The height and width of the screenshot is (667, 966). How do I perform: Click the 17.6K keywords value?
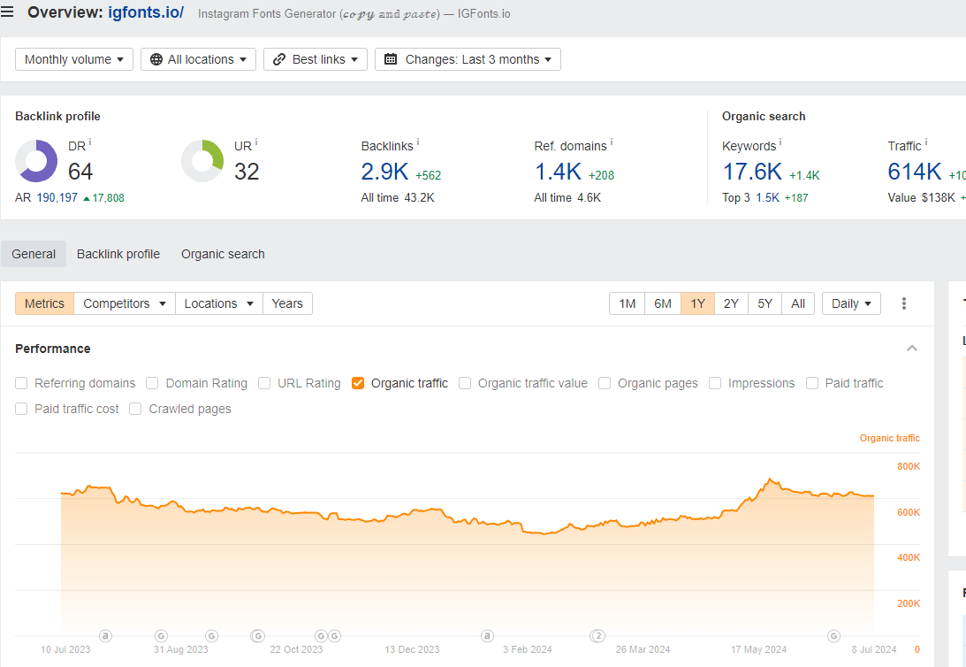coord(752,172)
